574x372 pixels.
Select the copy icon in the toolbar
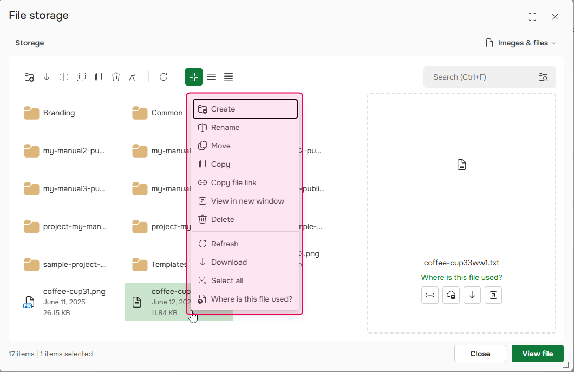[99, 77]
